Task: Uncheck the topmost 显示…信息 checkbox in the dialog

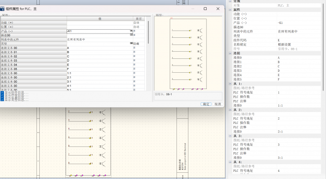Action: coord(2,92)
